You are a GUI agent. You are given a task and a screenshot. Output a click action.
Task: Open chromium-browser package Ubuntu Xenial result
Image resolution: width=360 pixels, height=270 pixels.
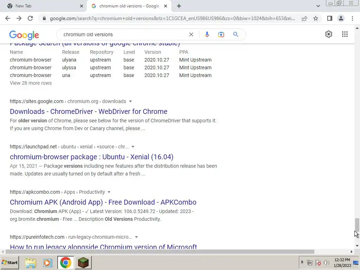[x=91, y=157]
